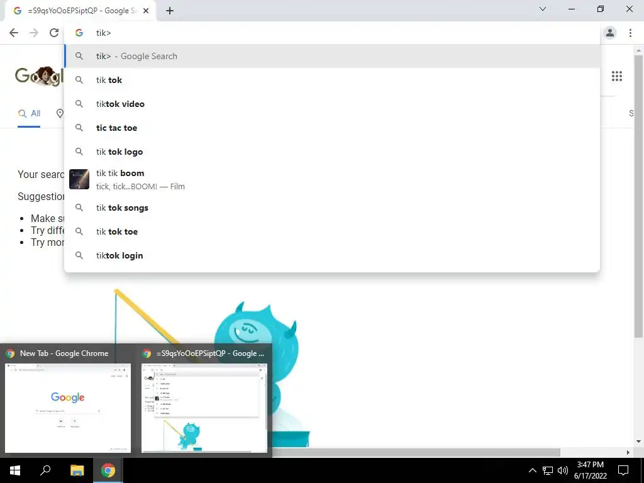Click in the address bar showing tik>
The image size is (644, 483).
(332, 33)
